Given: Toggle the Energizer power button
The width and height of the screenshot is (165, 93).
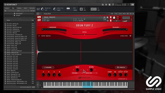Looking at the screenshot, I should click(x=48, y=27).
